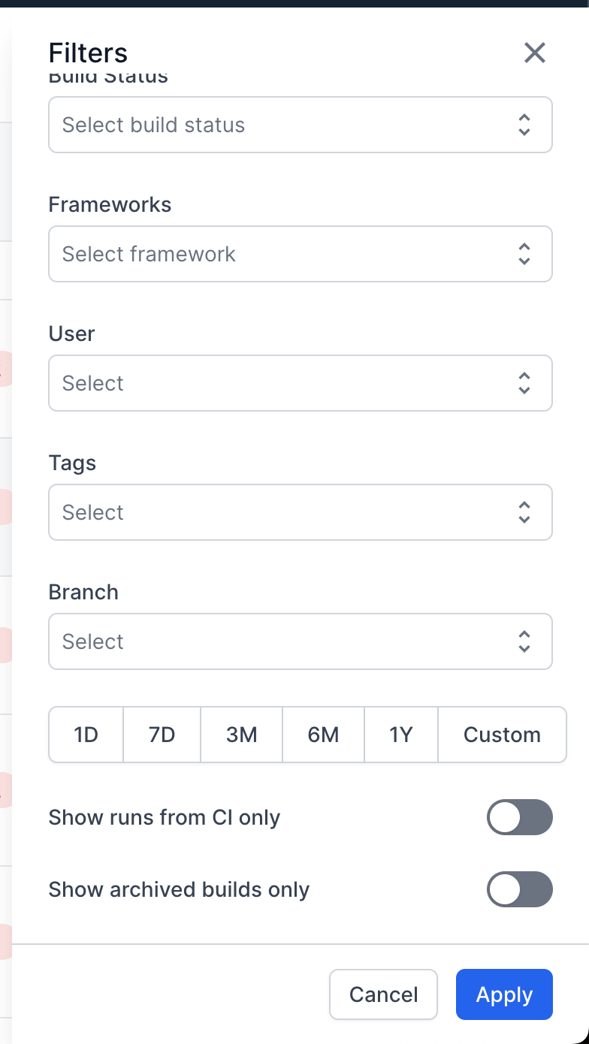Click the Frameworks selector chevron icon
The image size is (589, 1044).
pyautogui.click(x=524, y=254)
